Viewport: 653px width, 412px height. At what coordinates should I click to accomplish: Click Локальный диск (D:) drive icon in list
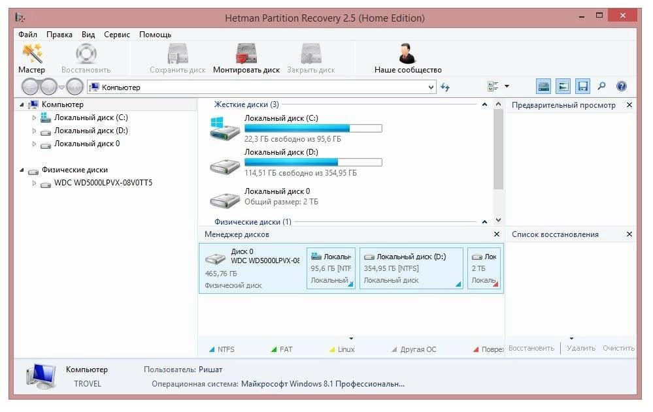[x=225, y=167]
